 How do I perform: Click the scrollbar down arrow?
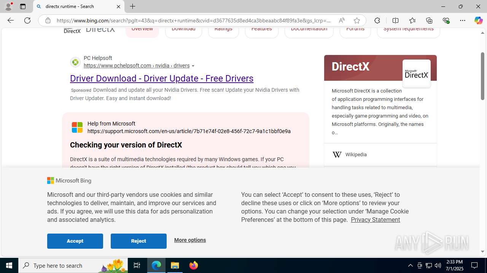pos(482,251)
